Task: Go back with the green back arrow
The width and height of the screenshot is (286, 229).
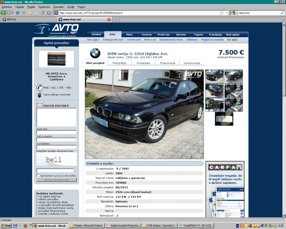Action: pos(3,13)
